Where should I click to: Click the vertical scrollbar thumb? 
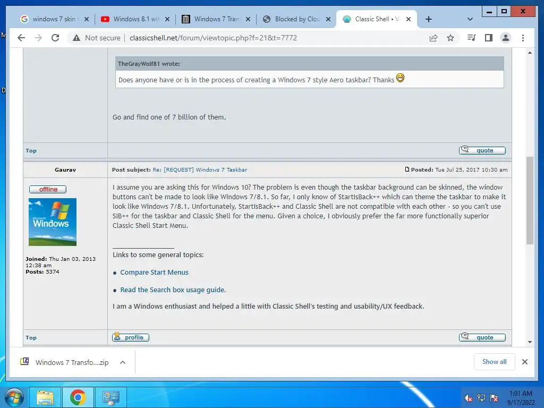pyautogui.click(x=530, y=200)
